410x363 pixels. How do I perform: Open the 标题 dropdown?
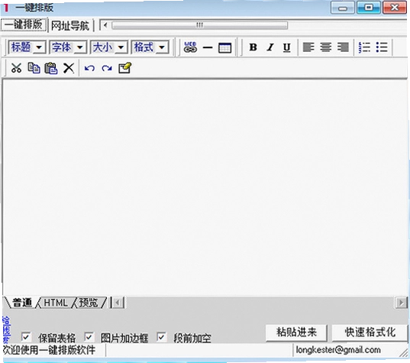[x=27, y=47]
